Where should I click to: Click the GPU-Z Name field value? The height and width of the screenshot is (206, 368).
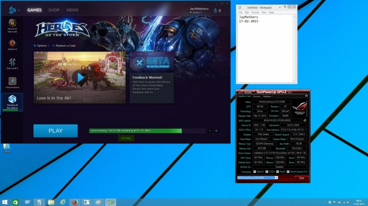click(x=272, y=102)
